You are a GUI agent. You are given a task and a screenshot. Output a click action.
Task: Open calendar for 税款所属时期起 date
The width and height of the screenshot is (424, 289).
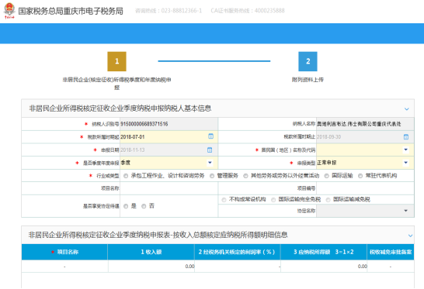click(x=211, y=136)
